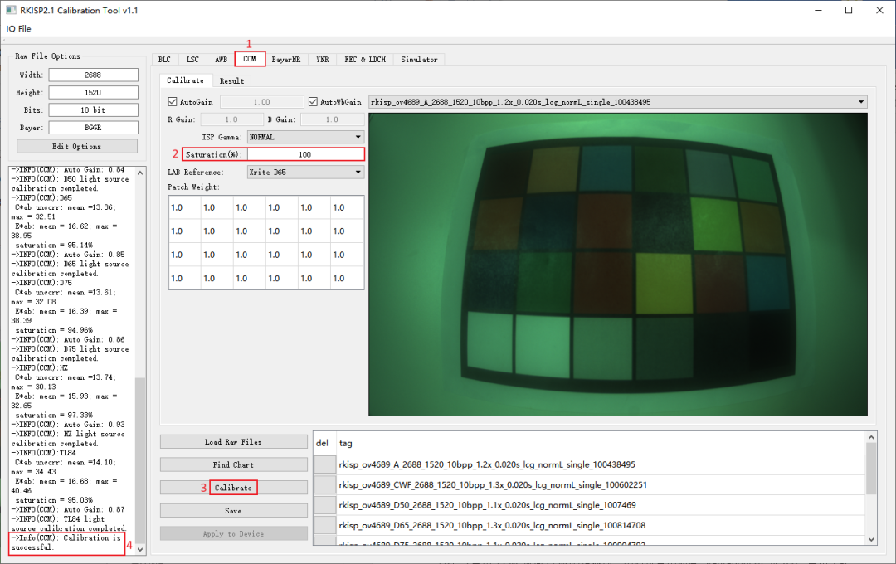Viewport: 896px width, 564px height.
Task: Click the app icon in title bar
Action: (10, 10)
